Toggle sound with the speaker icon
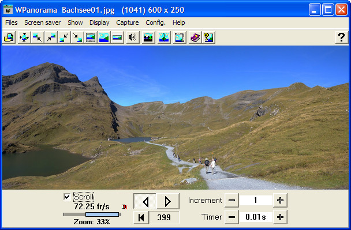351x230 pixels. pos(132,37)
